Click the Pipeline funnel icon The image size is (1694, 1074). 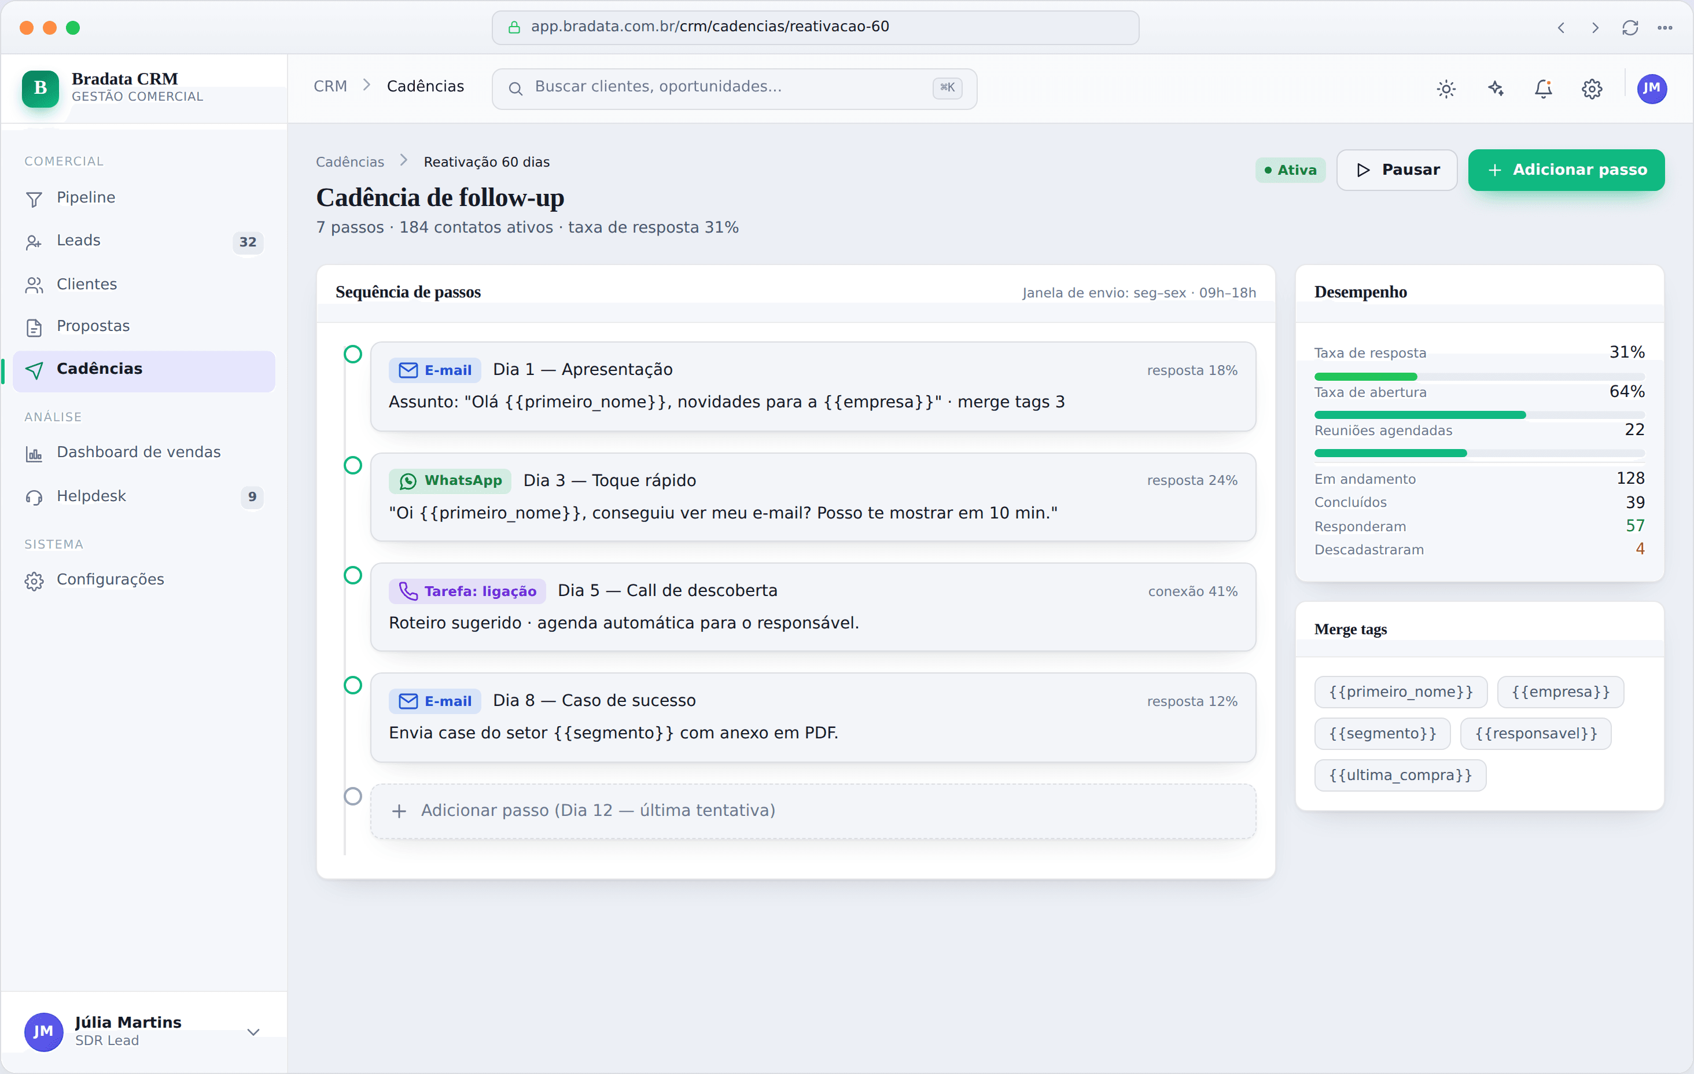(34, 199)
